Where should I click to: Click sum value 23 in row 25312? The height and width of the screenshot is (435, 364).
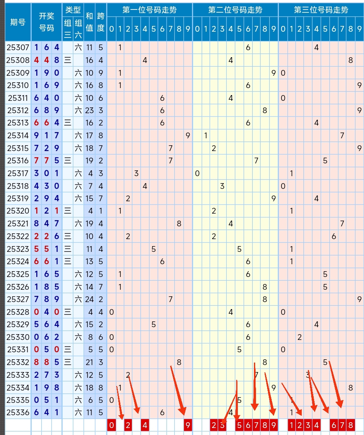[89, 110]
